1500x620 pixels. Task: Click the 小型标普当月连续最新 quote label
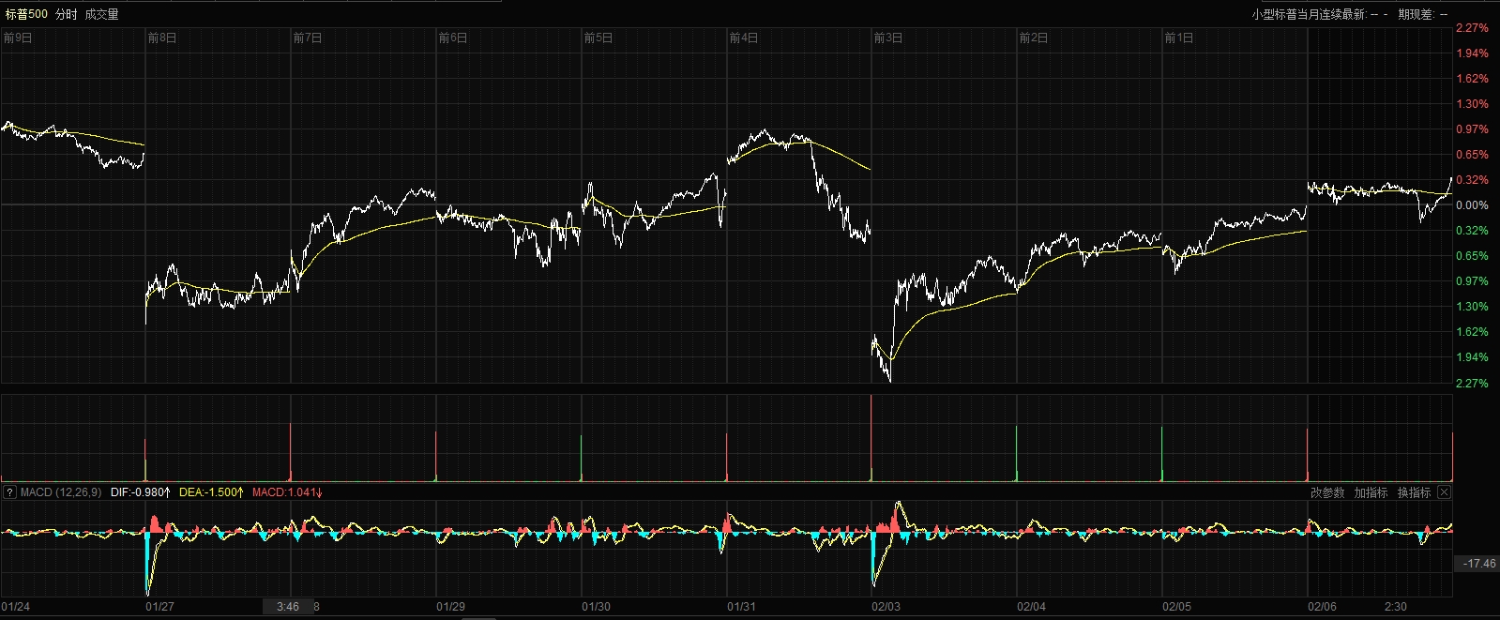tap(1309, 14)
